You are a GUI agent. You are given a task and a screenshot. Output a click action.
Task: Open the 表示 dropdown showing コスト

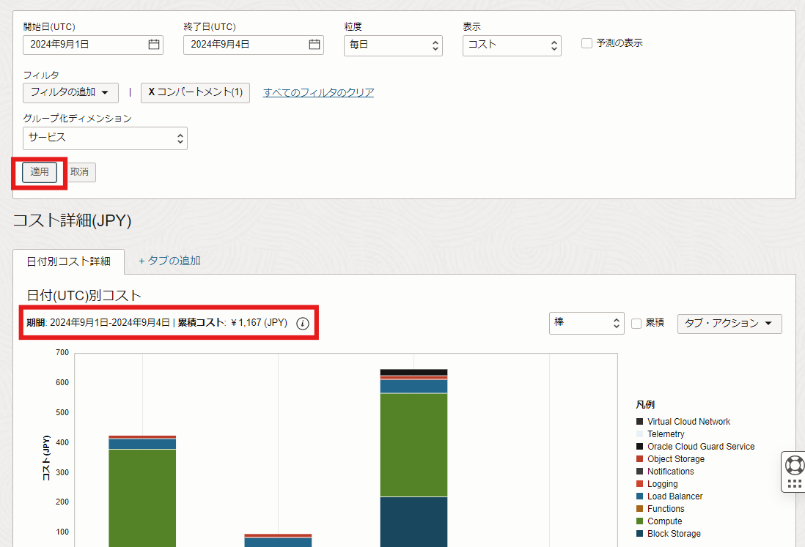[512, 45]
